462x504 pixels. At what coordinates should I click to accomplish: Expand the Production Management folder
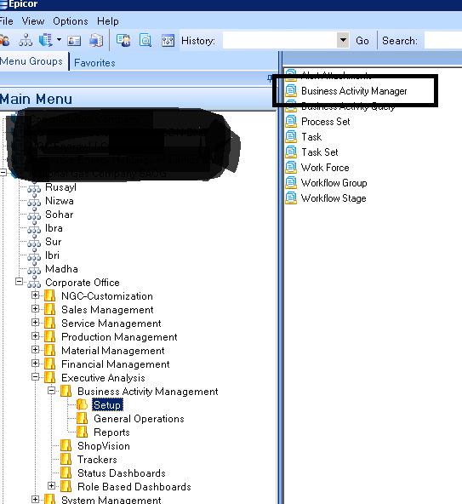[36, 336]
